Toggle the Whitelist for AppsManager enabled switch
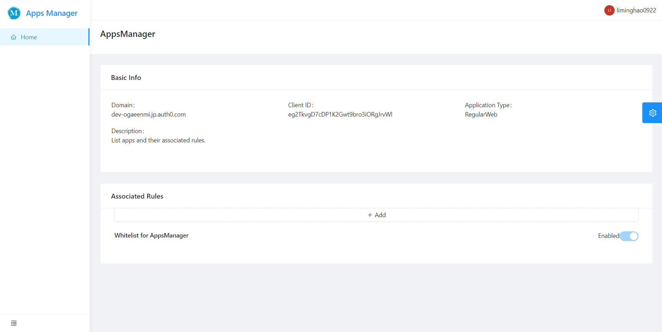 629,236
